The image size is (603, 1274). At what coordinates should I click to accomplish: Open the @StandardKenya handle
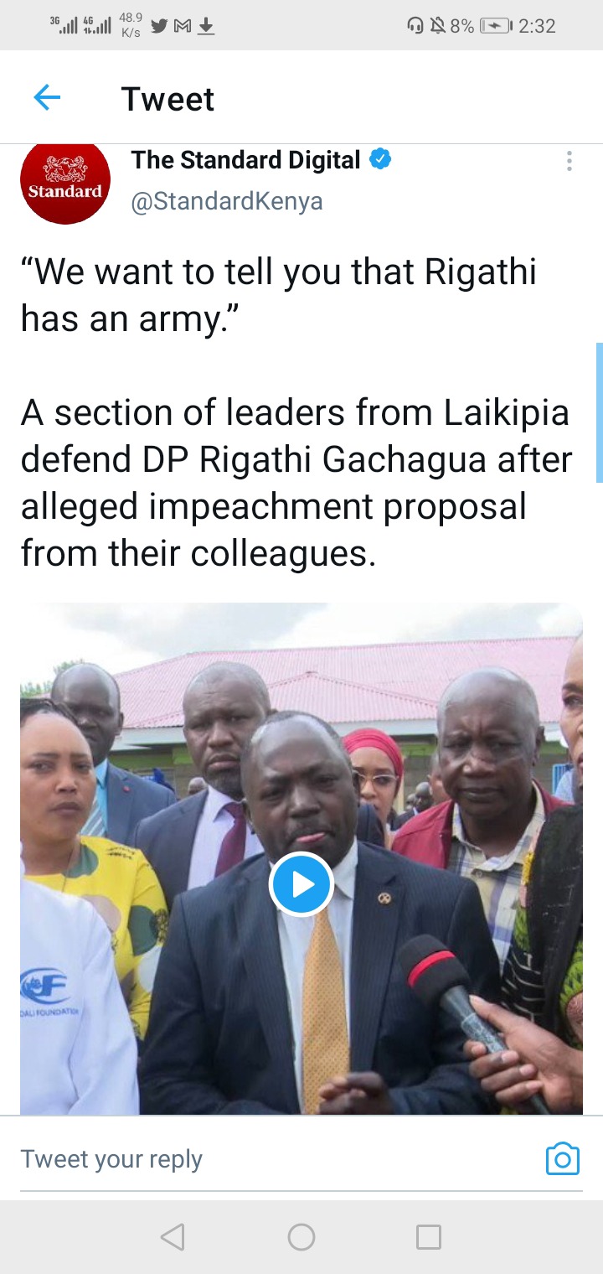point(226,201)
